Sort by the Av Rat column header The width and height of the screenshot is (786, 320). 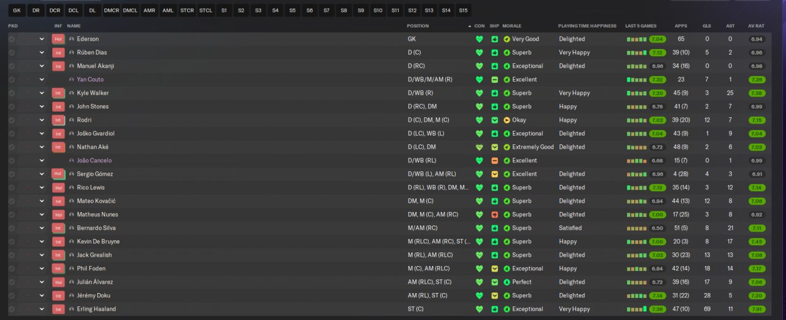[x=756, y=26]
